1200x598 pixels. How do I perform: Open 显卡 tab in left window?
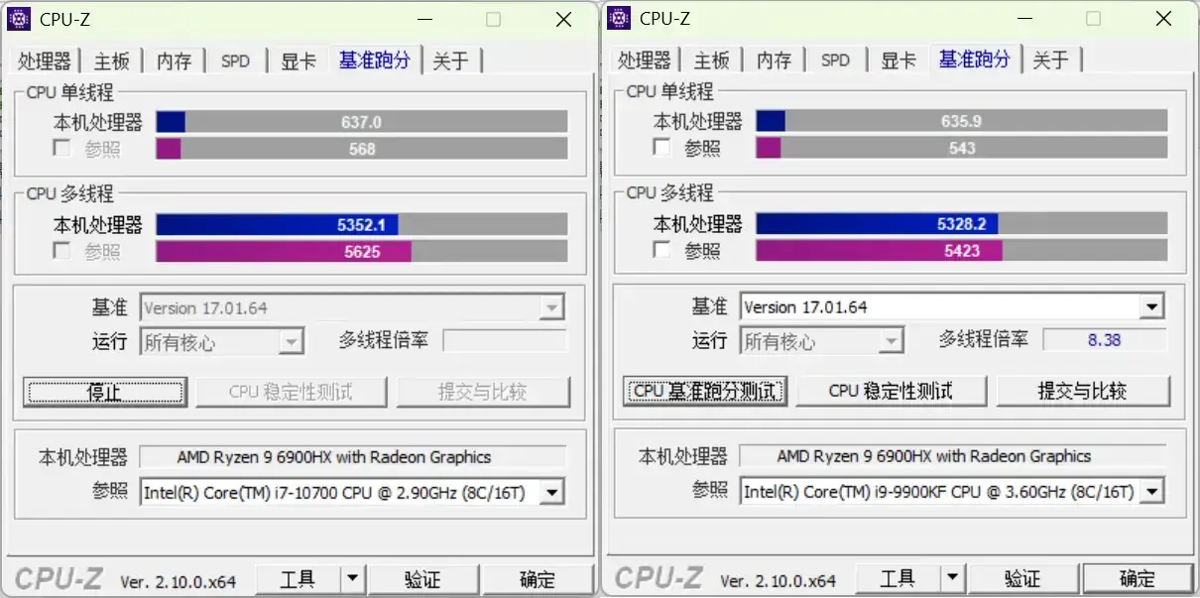click(298, 61)
